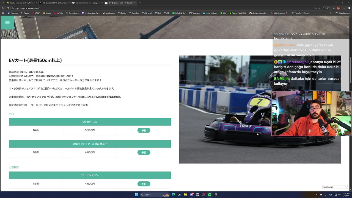Select the 平日 weekday label

click(11, 114)
